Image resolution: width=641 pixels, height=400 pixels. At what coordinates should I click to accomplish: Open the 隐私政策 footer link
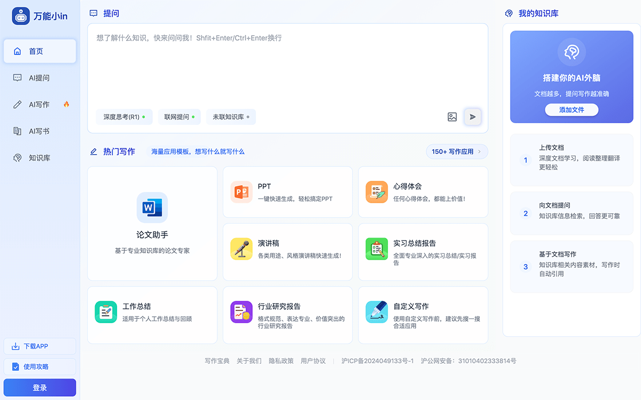click(281, 361)
